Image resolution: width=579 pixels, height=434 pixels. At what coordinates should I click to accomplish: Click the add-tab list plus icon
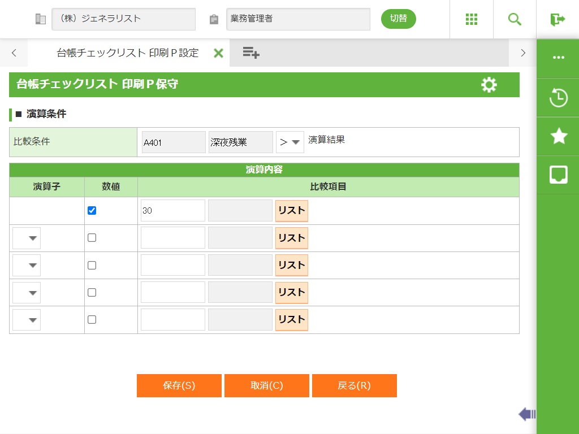click(251, 53)
